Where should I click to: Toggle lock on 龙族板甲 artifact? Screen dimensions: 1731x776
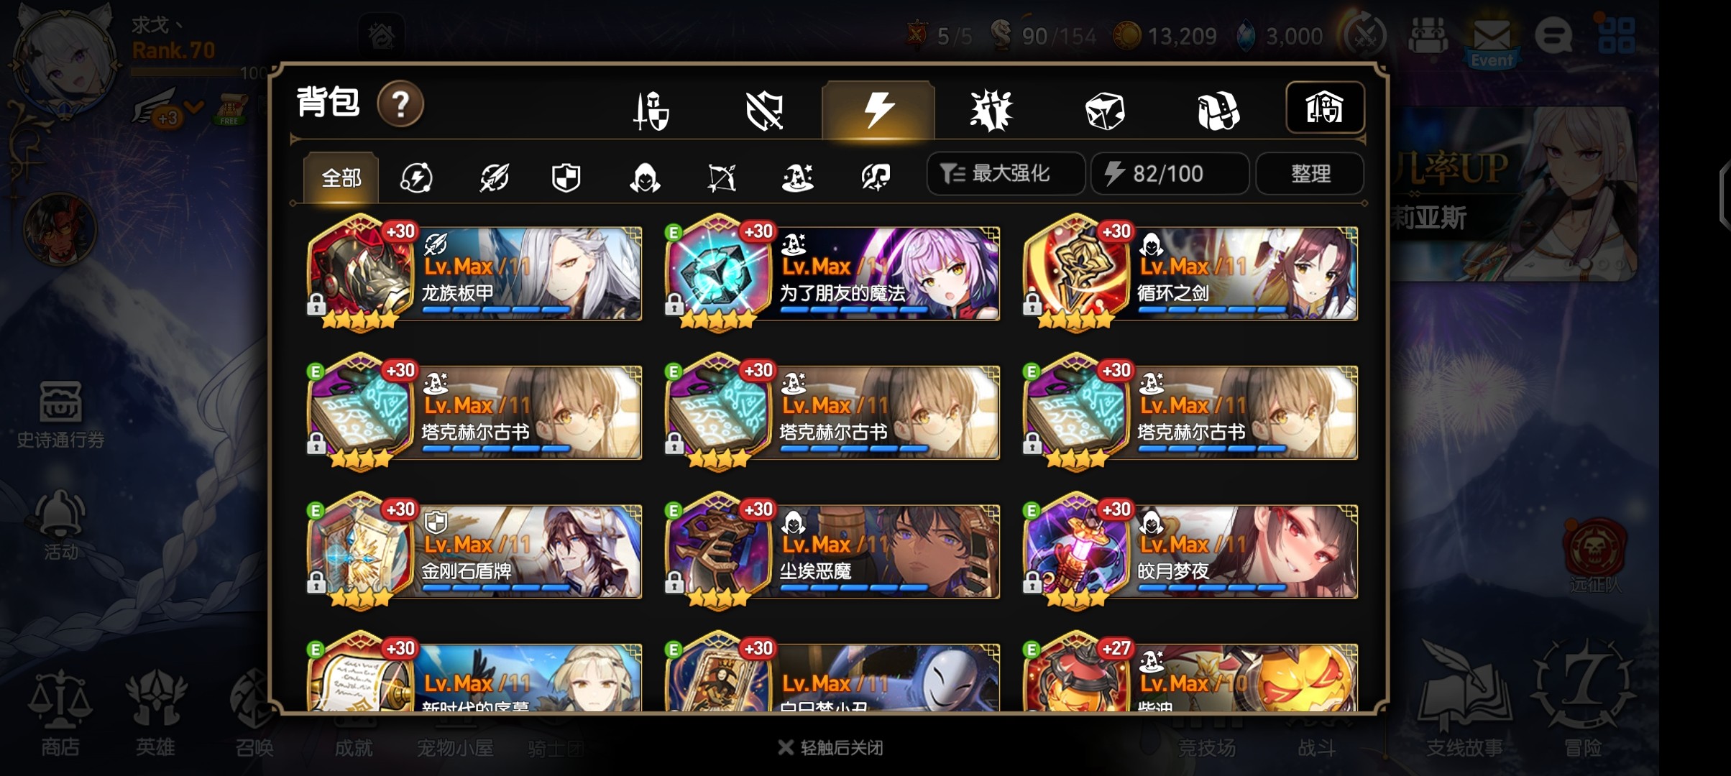(x=316, y=305)
